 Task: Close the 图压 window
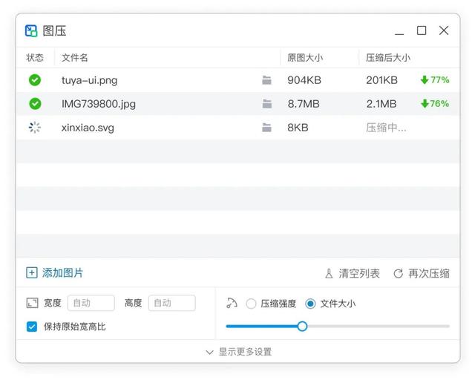click(444, 30)
